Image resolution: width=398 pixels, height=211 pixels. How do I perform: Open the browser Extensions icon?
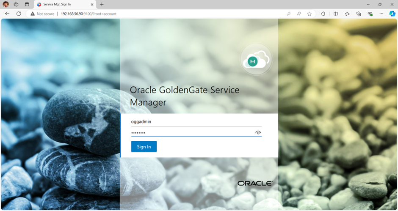click(x=323, y=14)
